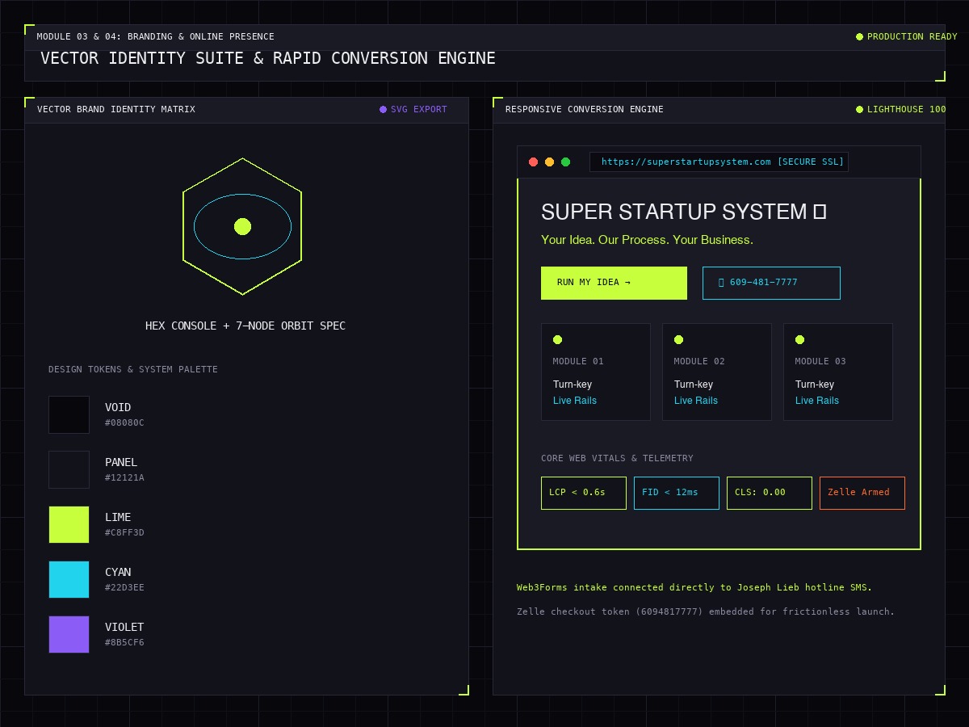Screen dimensions: 969x727
Task: Click the red traffic-light dot in mock browser
Action: click(533, 162)
